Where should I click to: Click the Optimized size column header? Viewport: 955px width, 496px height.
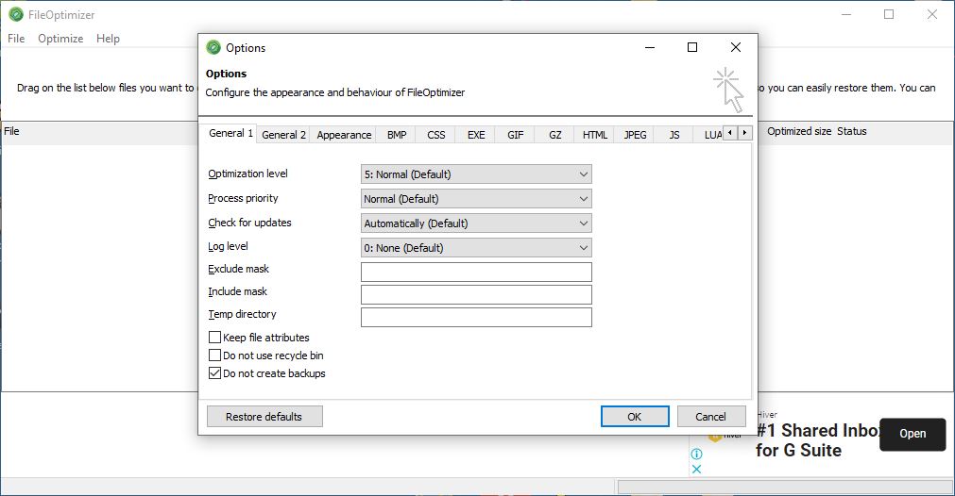798,131
